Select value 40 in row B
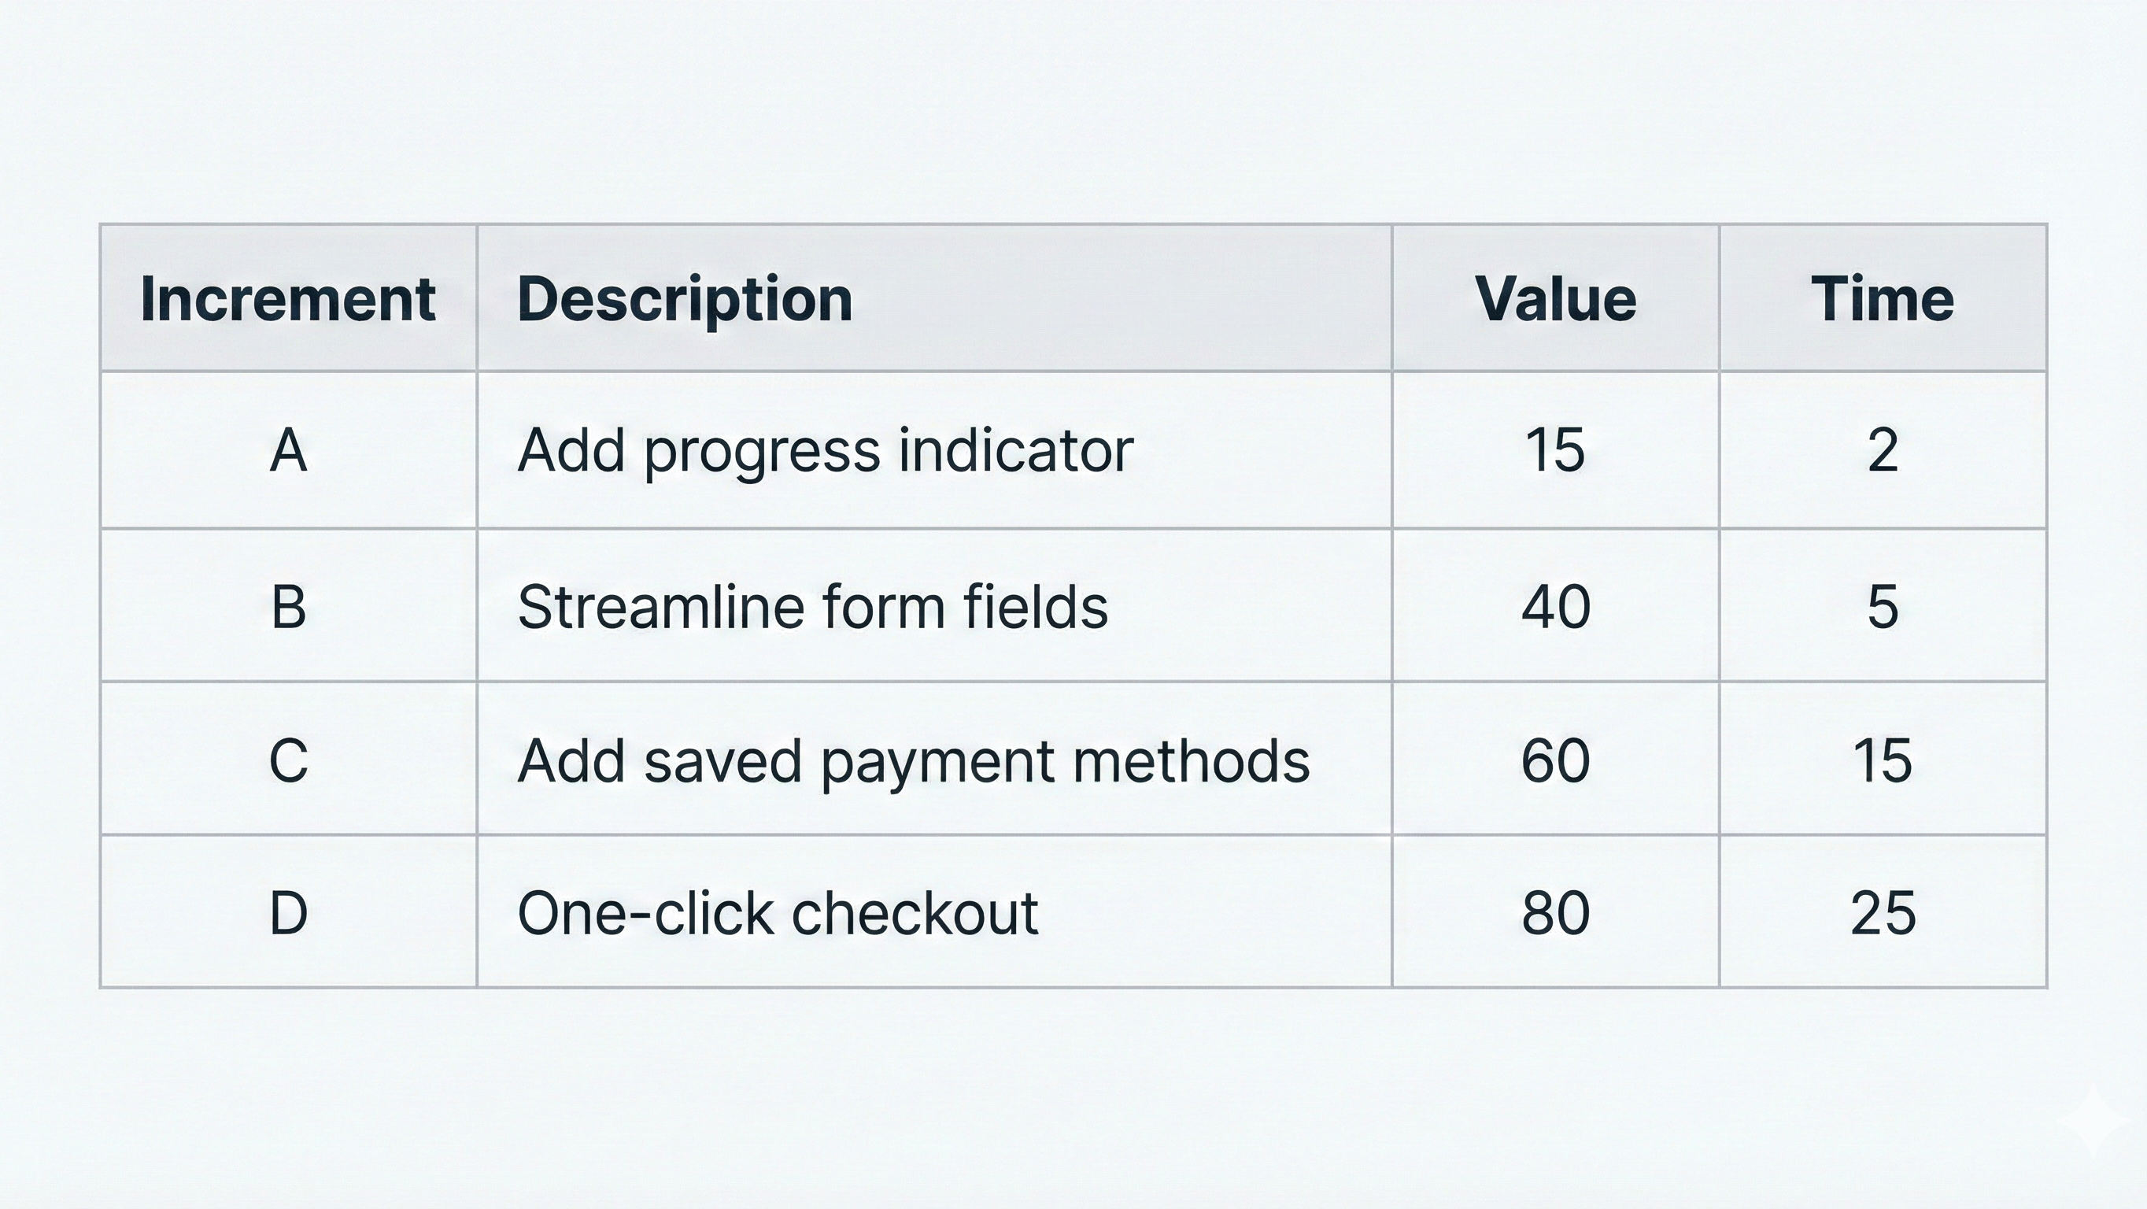The image size is (2147, 1209). point(1555,606)
